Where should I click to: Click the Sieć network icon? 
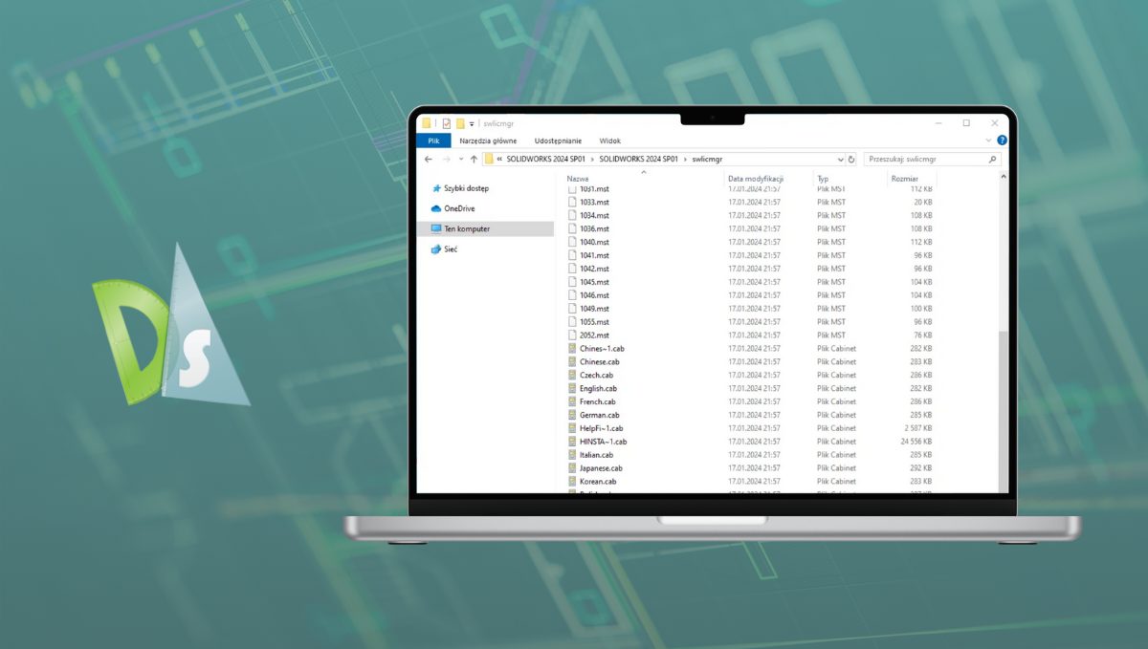coord(436,249)
